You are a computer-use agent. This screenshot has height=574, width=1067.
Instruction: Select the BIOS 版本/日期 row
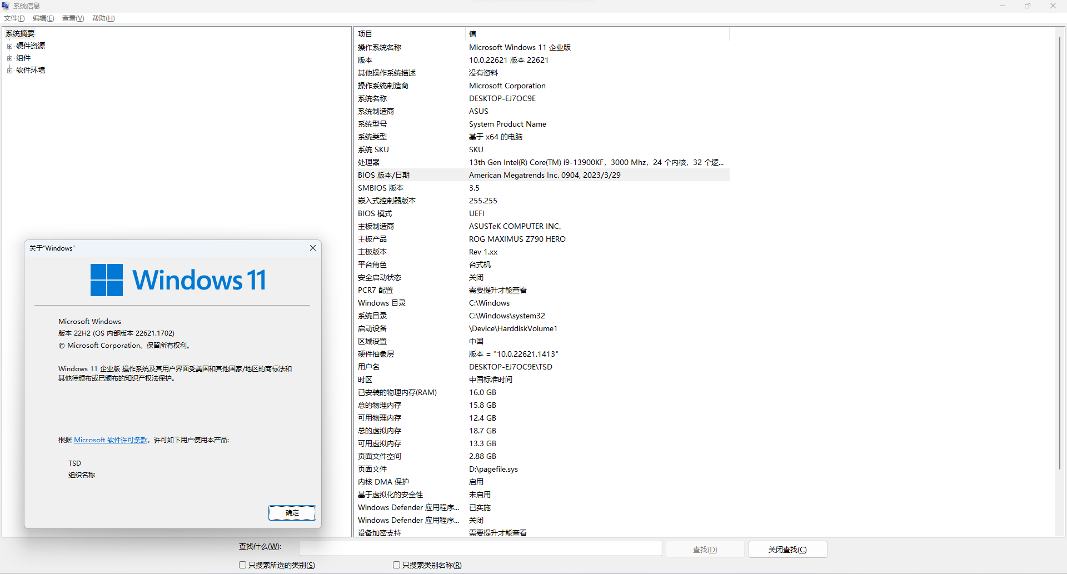point(542,175)
